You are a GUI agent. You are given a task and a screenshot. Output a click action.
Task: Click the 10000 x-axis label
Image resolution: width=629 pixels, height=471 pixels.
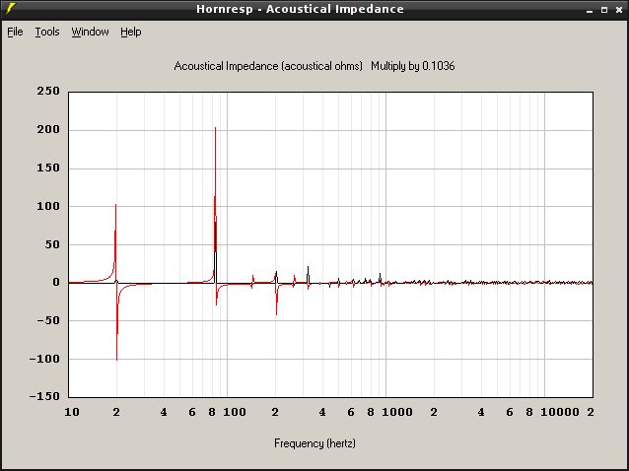pos(560,412)
